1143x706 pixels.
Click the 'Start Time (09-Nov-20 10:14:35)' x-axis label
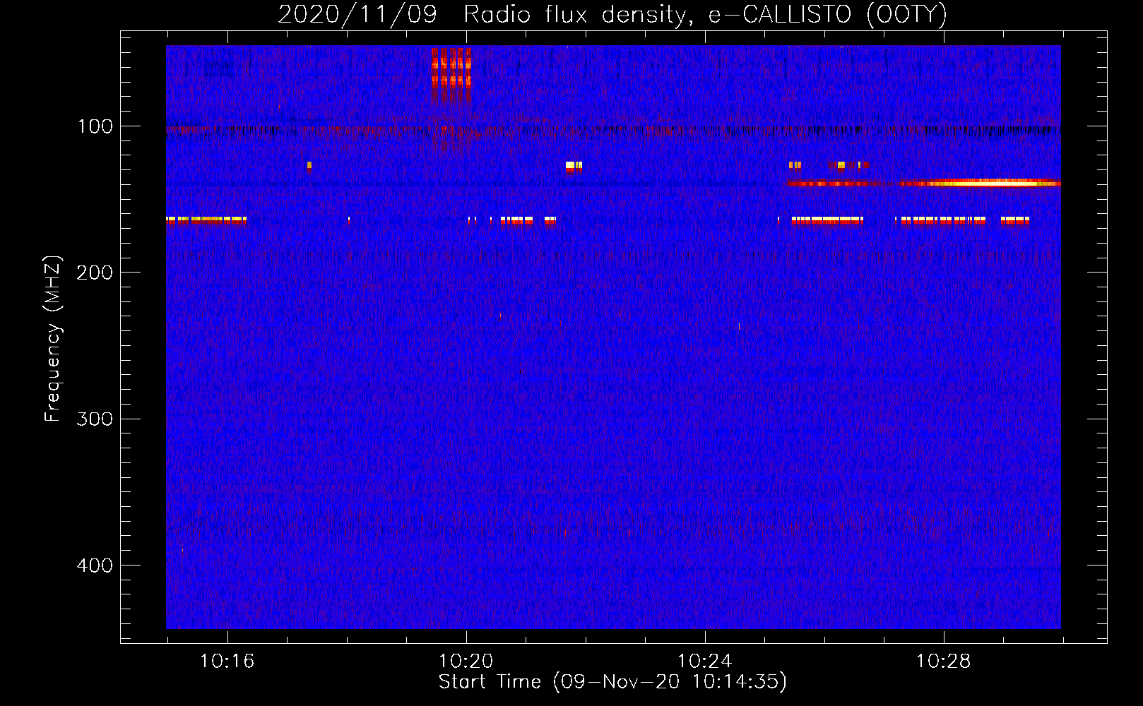612,682
